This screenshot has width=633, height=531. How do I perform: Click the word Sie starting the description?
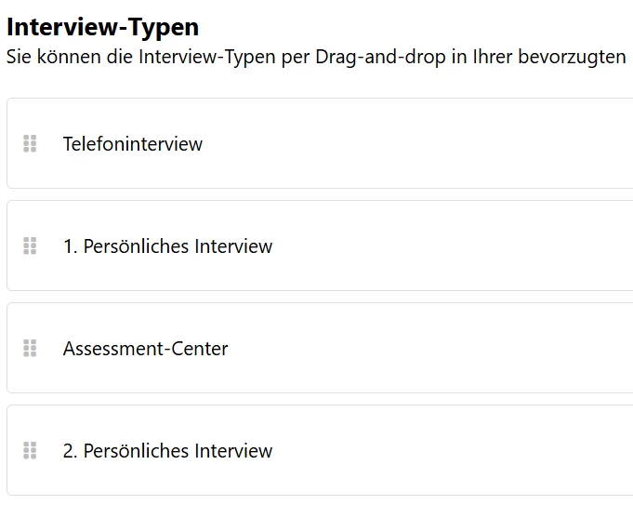pyautogui.click(x=17, y=57)
